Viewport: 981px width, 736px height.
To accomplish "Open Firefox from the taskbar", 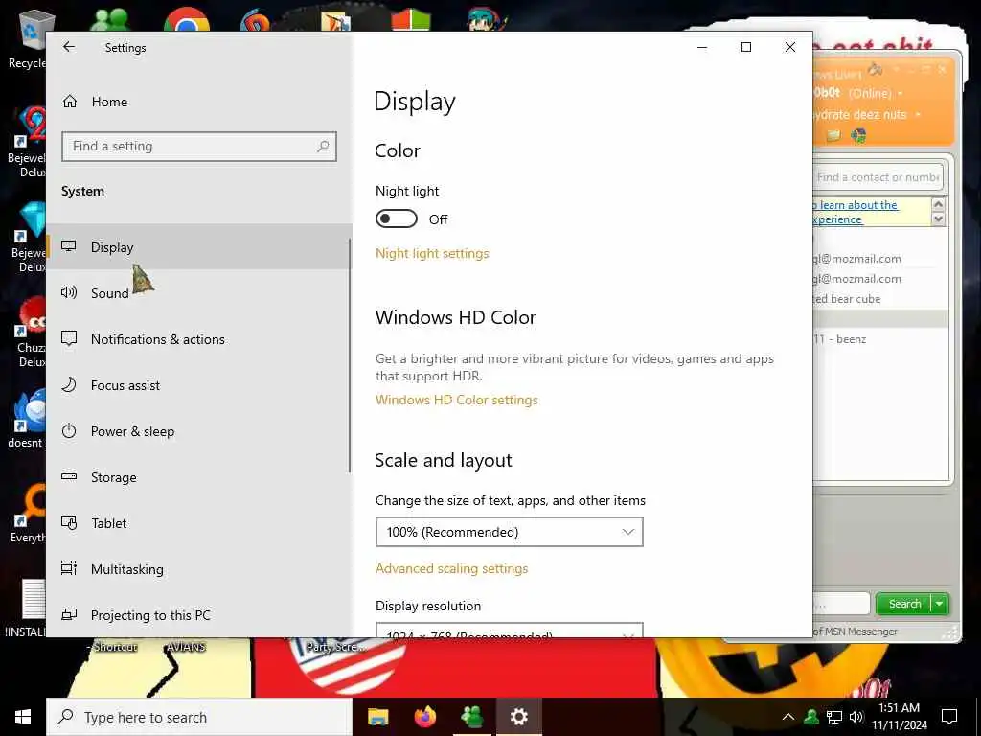I will click(425, 717).
